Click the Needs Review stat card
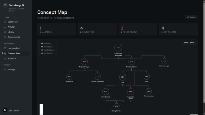This screenshot has width=205, height=115. click(x=138, y=29)
